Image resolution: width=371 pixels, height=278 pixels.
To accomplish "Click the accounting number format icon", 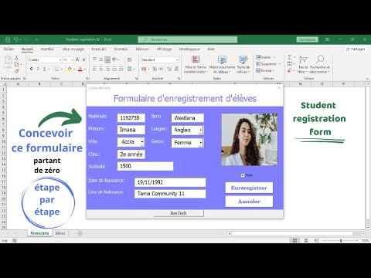I will pos(144,69).
